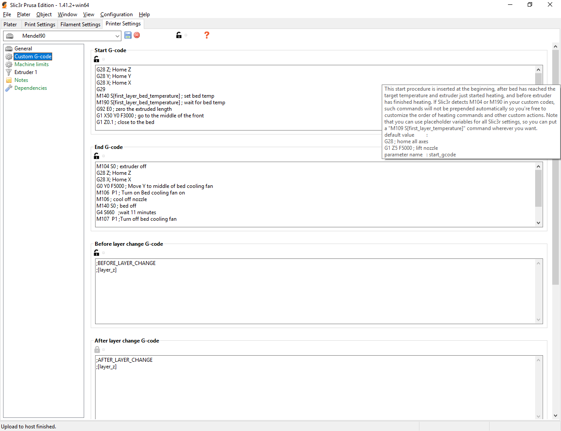Open the View menu
Image resolution: width=561 pixels, height=431 pixels.
point(89,14)
